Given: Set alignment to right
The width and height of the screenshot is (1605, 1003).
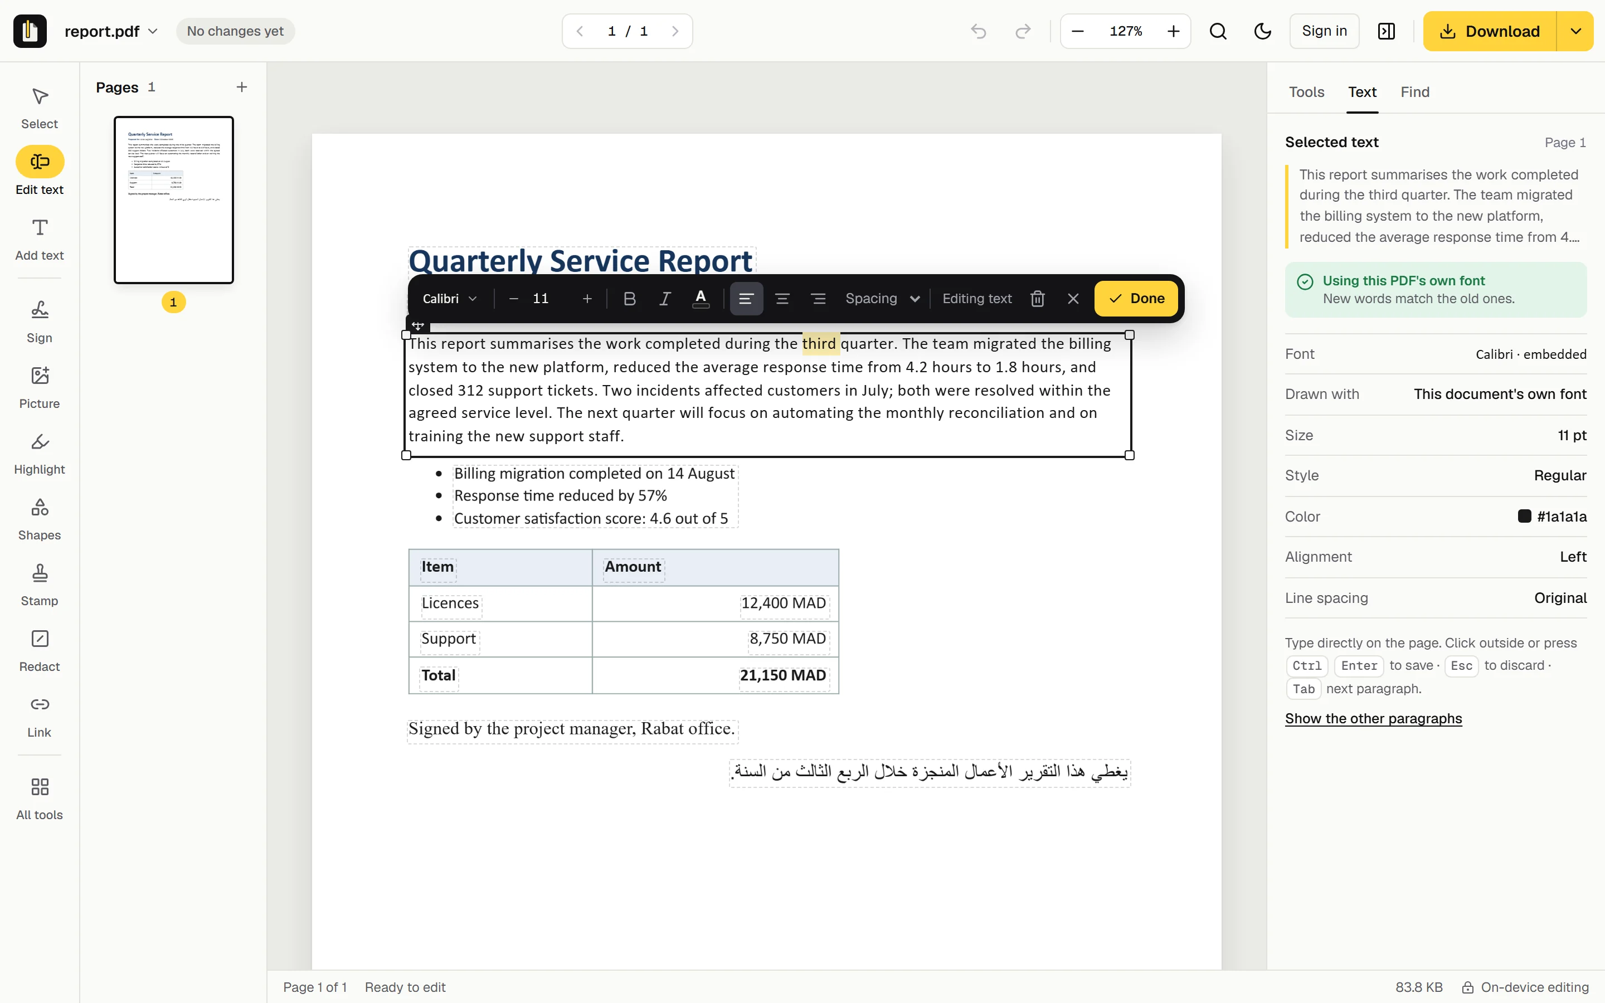Looking at the screenshot, I should [818, 299].
